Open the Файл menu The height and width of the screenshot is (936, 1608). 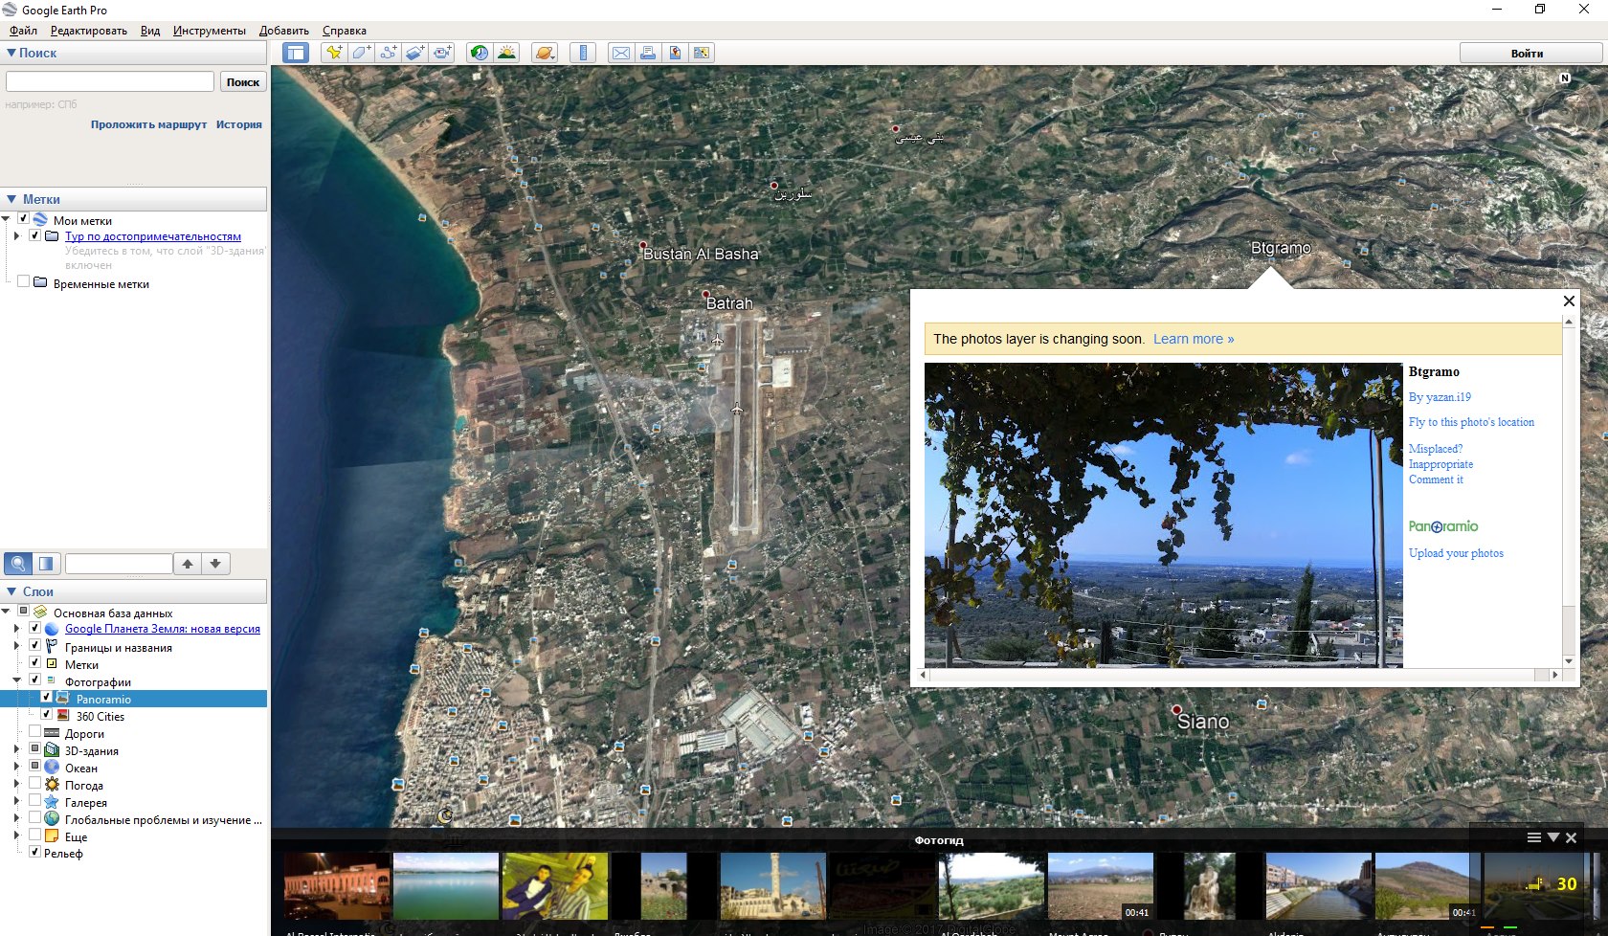[24, 31]
